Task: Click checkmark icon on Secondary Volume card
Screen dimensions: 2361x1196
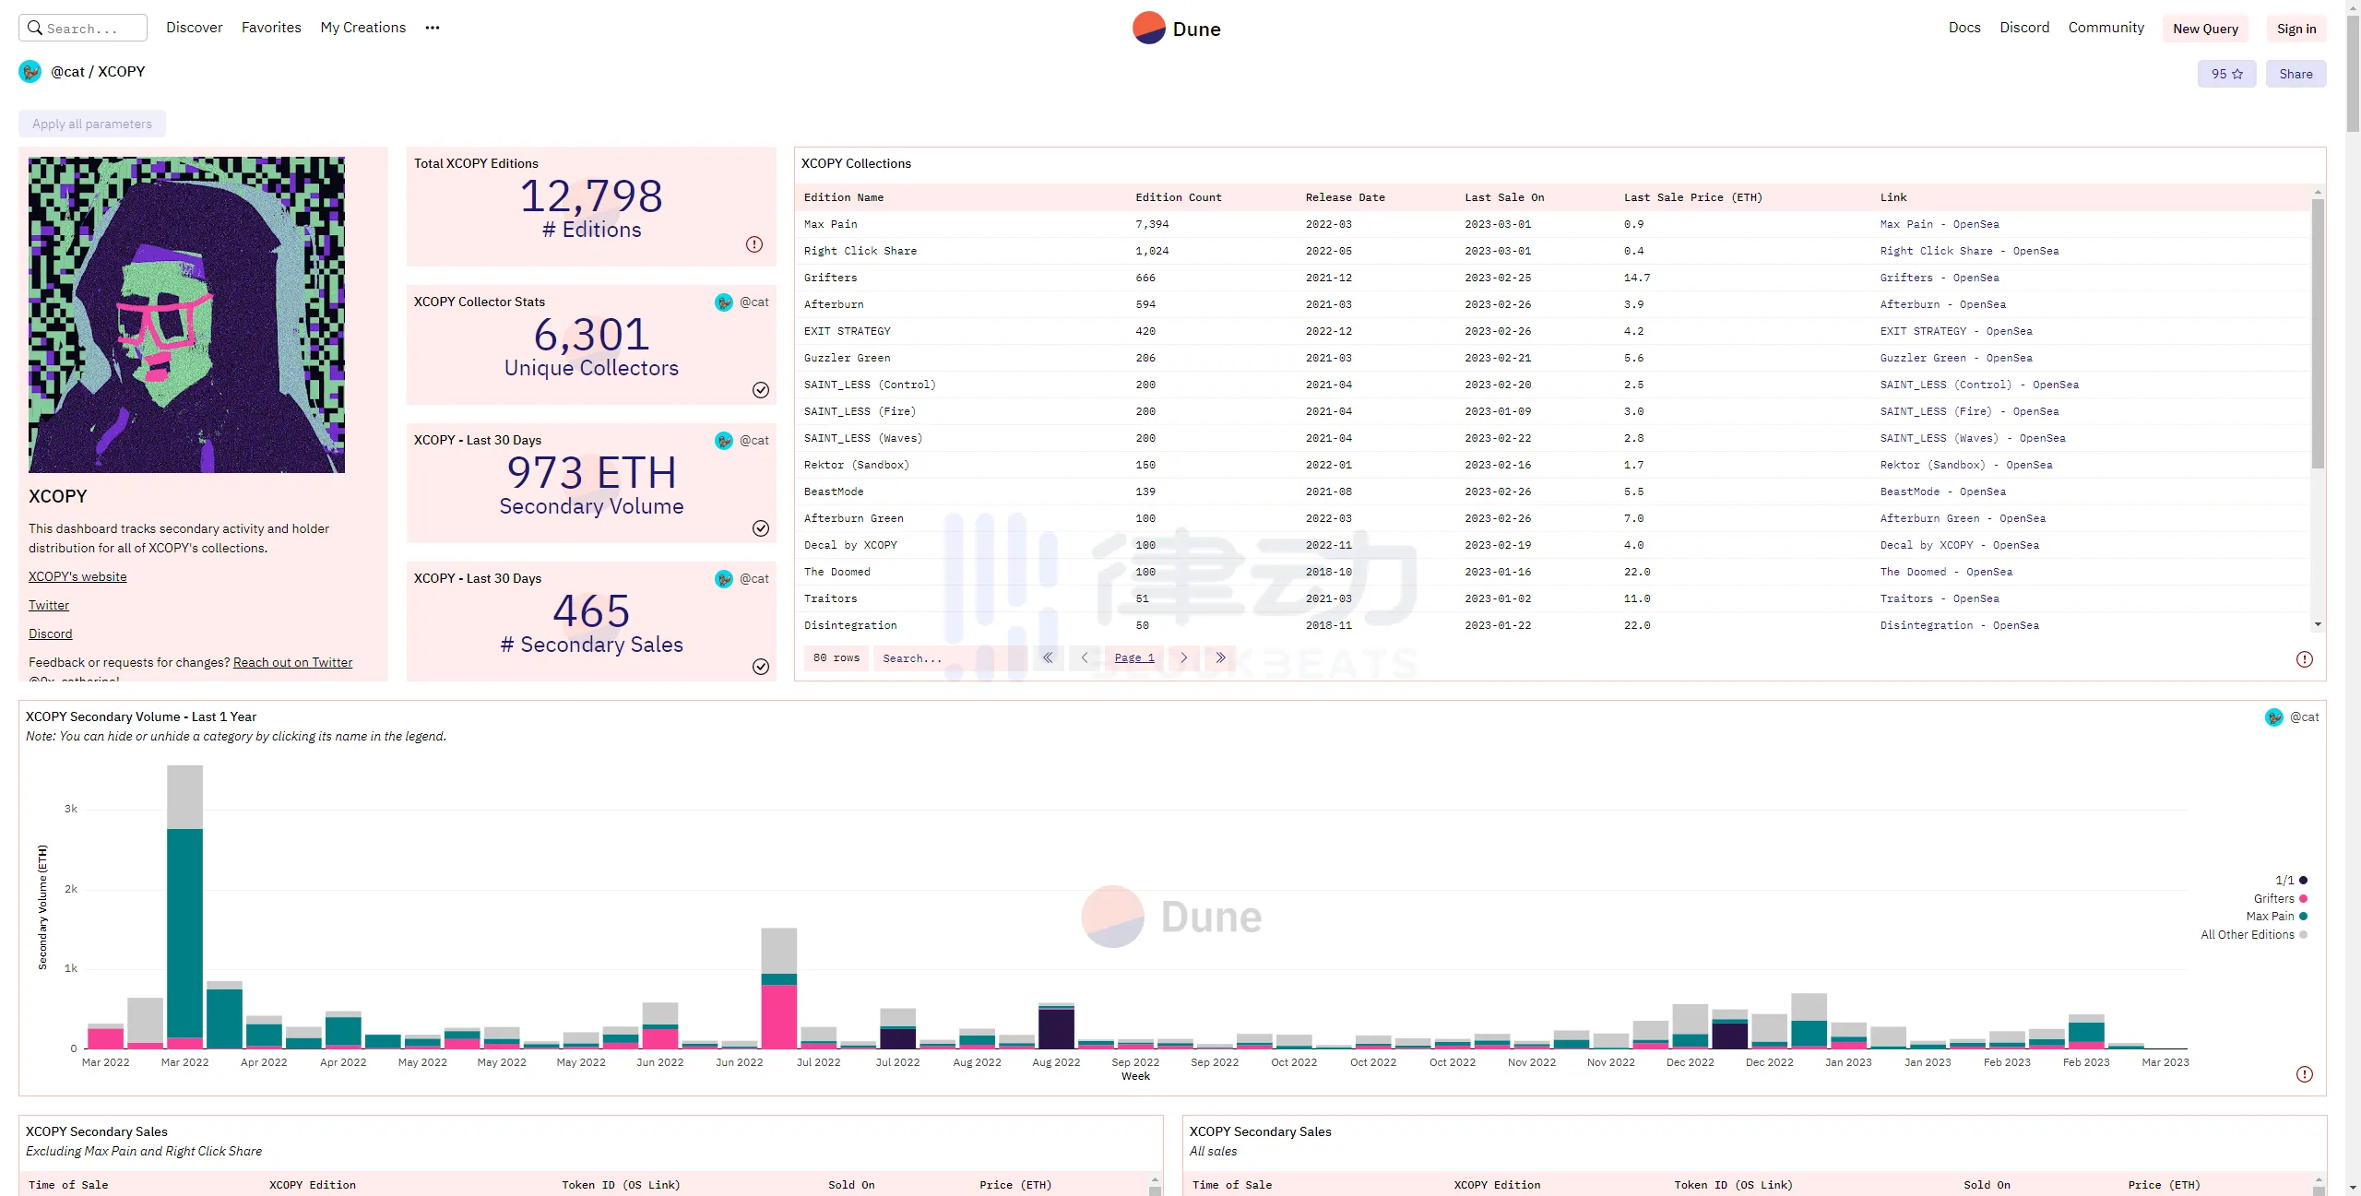Action: (761, 528)
